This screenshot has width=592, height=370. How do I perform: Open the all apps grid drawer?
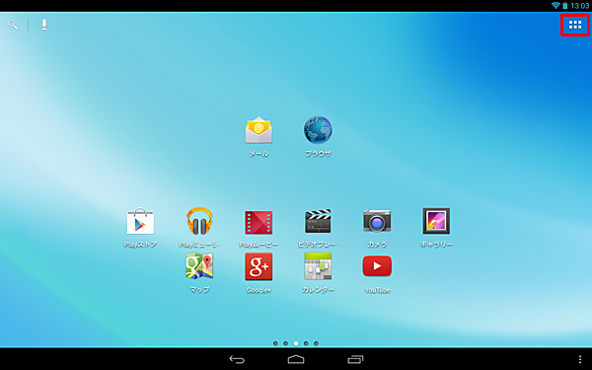pyautogui.click(x=575, y=25)
